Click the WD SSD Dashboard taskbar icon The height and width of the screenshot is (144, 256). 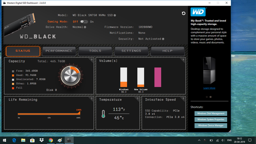[69, 140]
